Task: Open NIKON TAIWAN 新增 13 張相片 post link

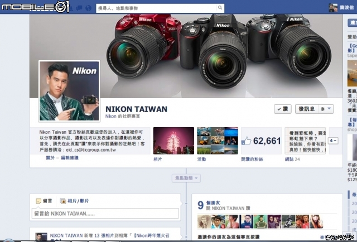Action: point(110,236)
